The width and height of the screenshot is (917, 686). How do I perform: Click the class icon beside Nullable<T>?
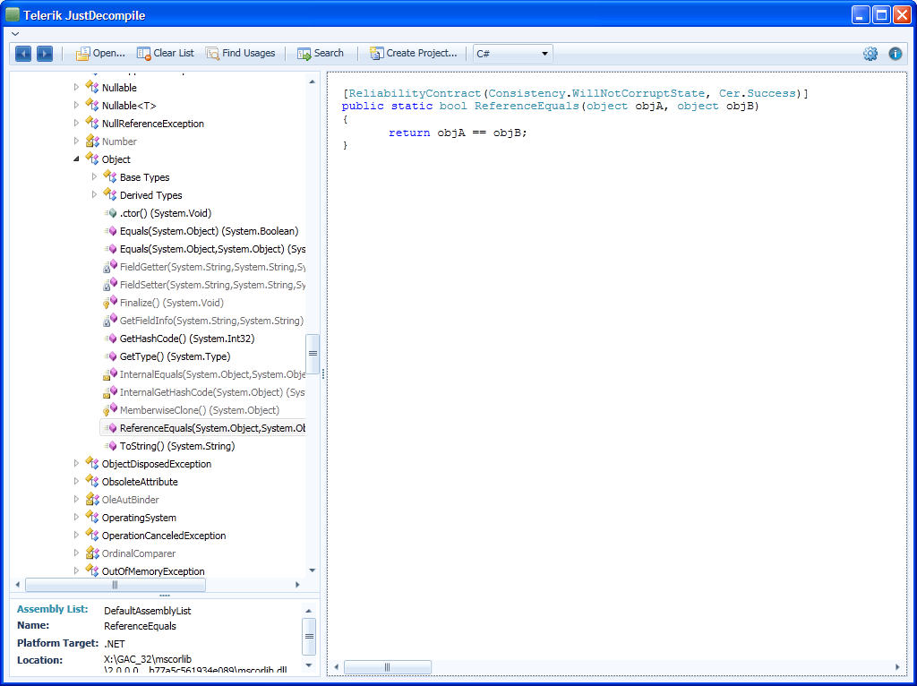pyautogui.click(x=92, y=106)
